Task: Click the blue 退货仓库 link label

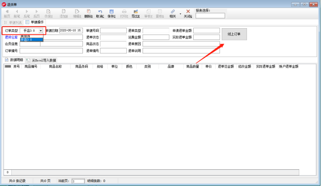Action: pos(11,37)
